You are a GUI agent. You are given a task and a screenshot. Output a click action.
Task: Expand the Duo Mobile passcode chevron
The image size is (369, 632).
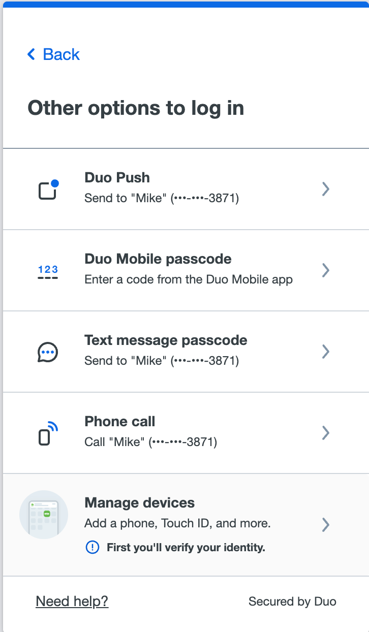326,270
